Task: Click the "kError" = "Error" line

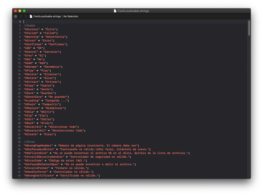Action: [x=39, y=40]
